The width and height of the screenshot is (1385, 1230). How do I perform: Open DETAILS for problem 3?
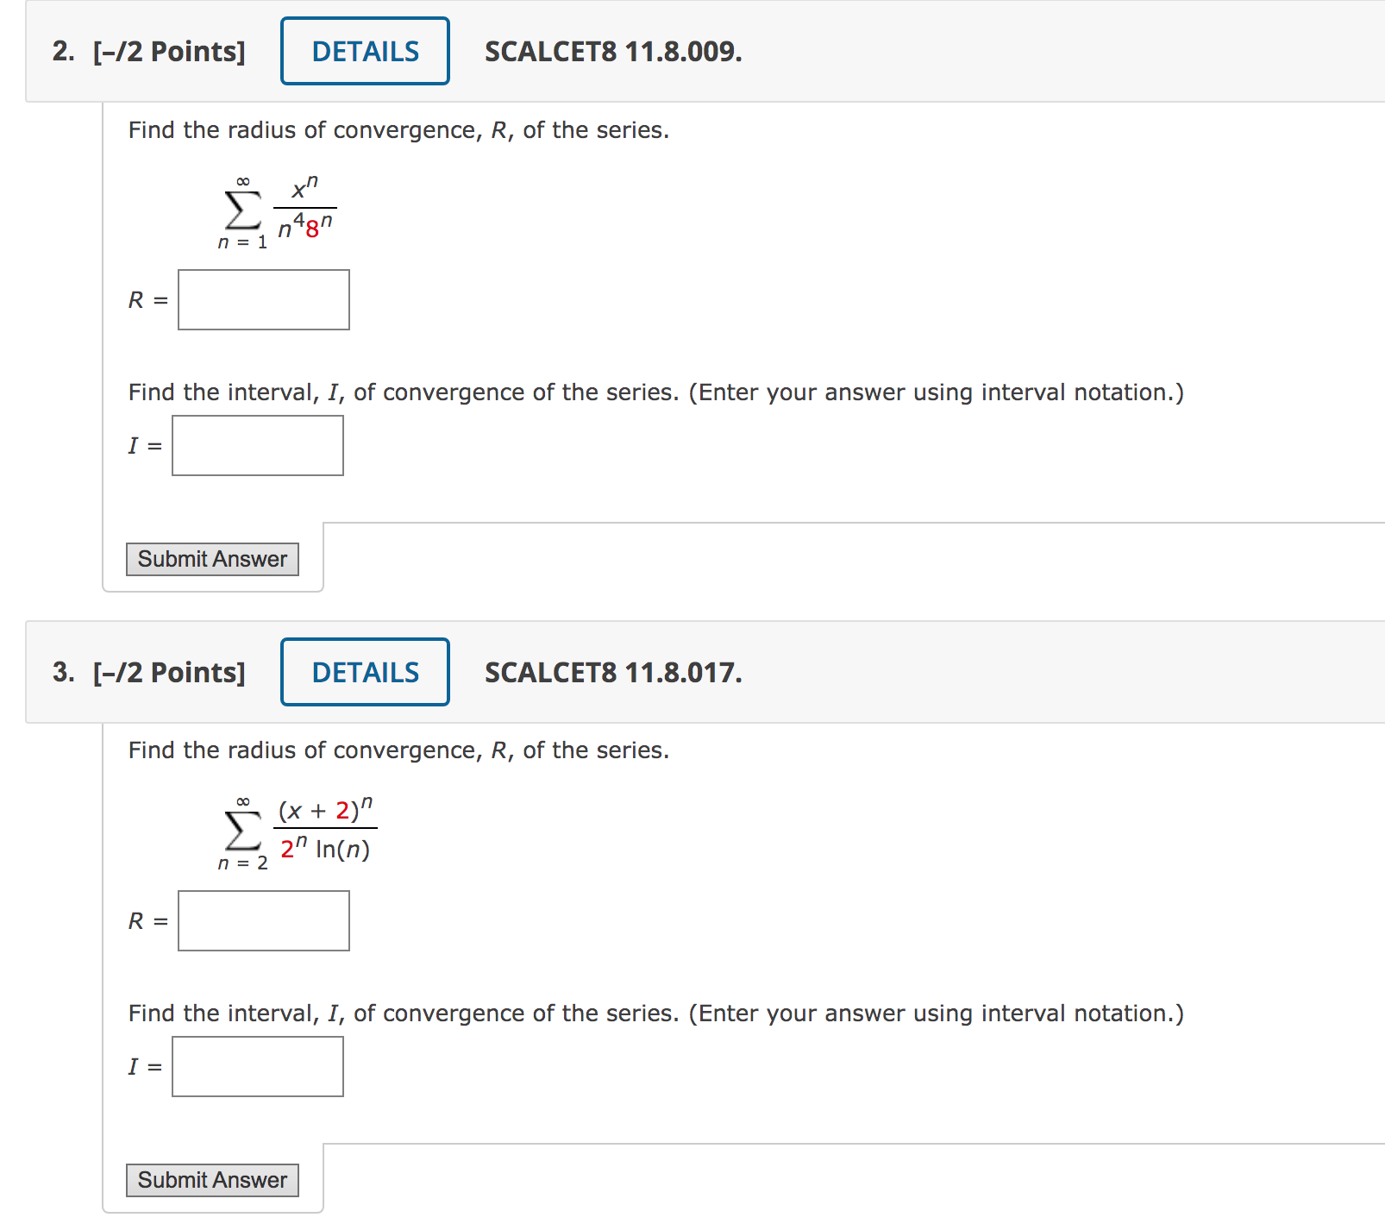[364, 672]
